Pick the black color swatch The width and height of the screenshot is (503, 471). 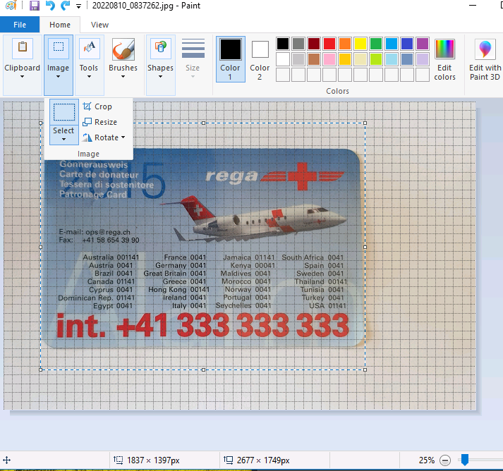(283, 44)
